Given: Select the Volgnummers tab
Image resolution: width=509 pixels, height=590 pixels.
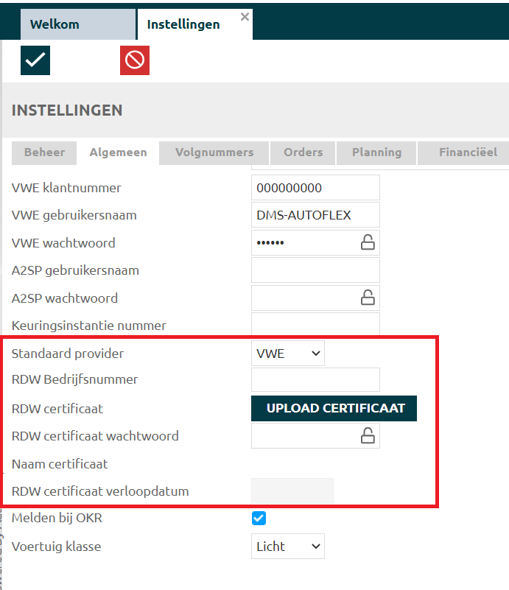Looking at the screenshot, I should [x=214, y=152].
